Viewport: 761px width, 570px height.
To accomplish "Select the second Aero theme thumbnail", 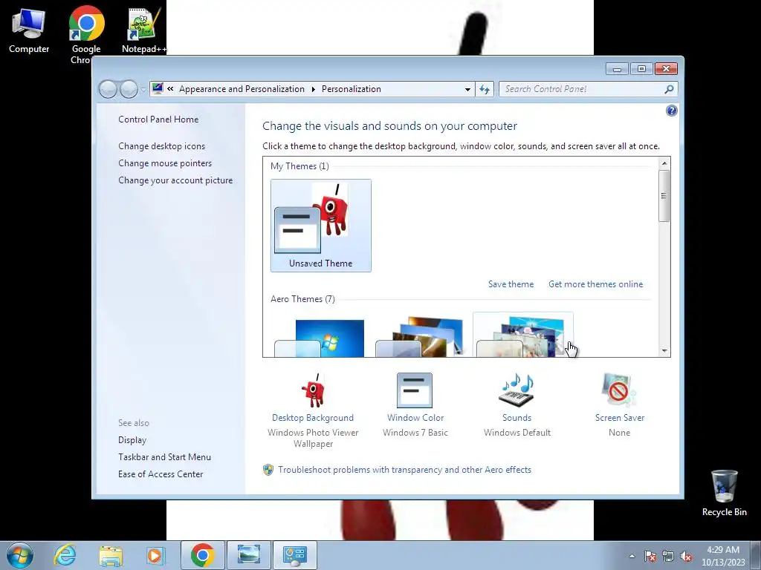I will click(420, 337).
